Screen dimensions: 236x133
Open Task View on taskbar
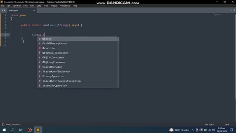pos(21,130)
